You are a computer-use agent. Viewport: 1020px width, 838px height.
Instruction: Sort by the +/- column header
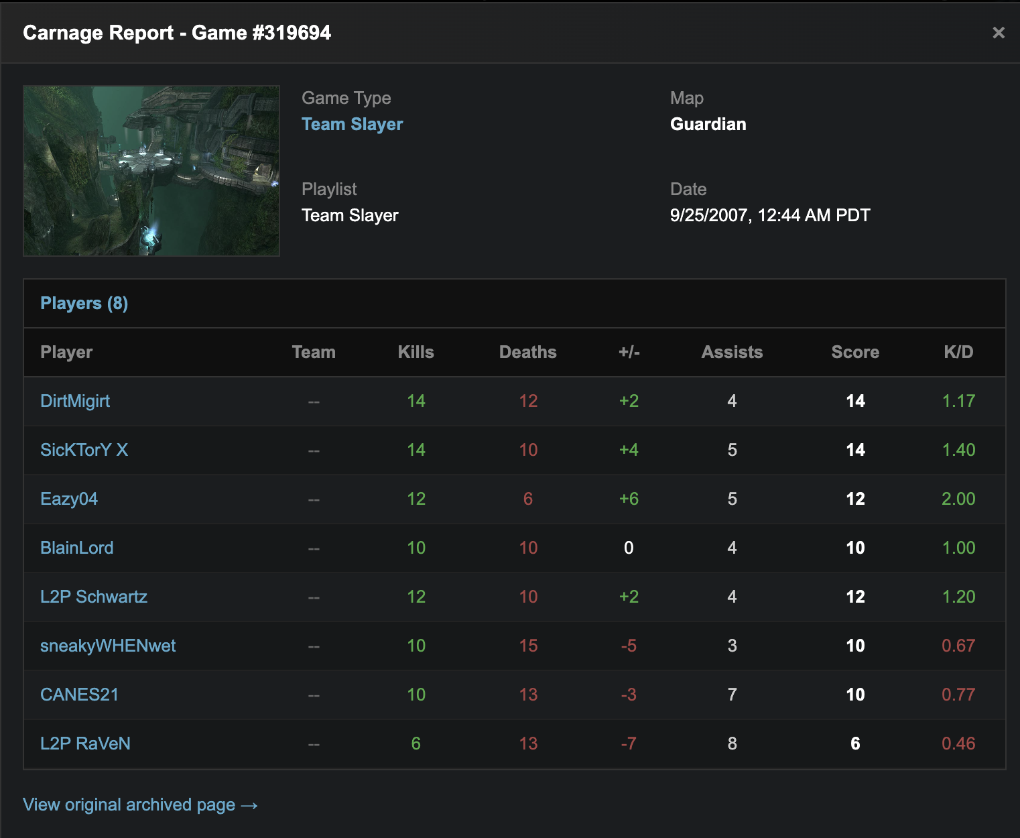click(x=629, y=352)
